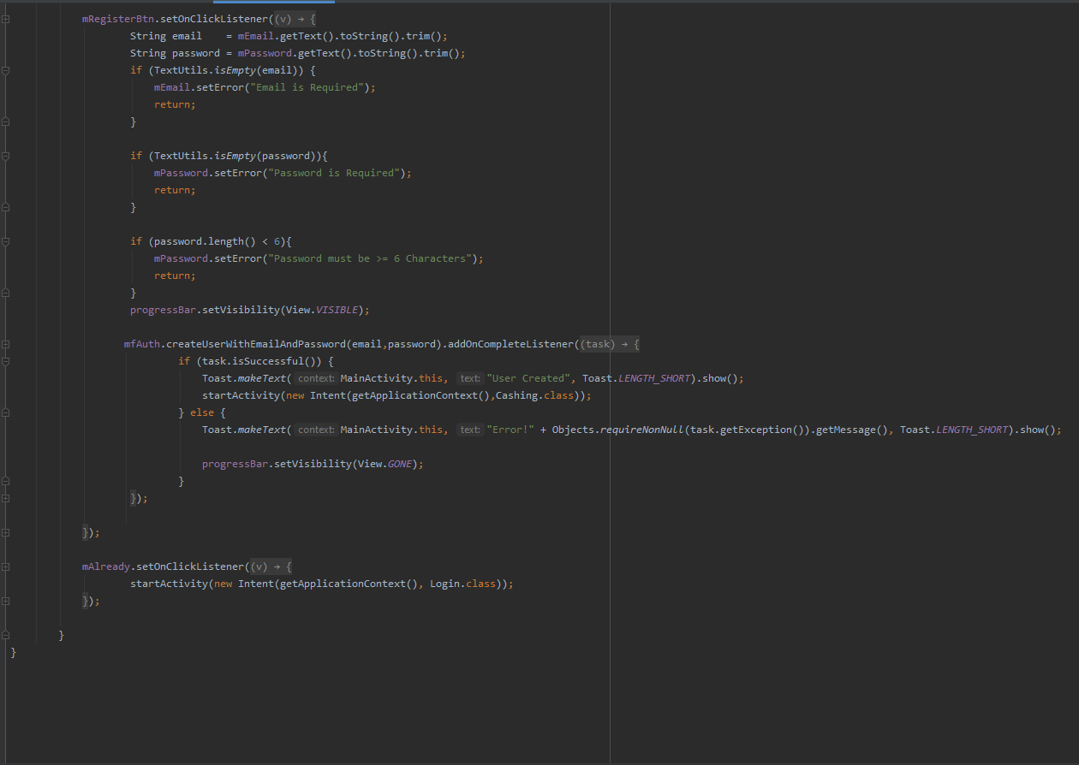Click "String email" declaration

(166, 36)
